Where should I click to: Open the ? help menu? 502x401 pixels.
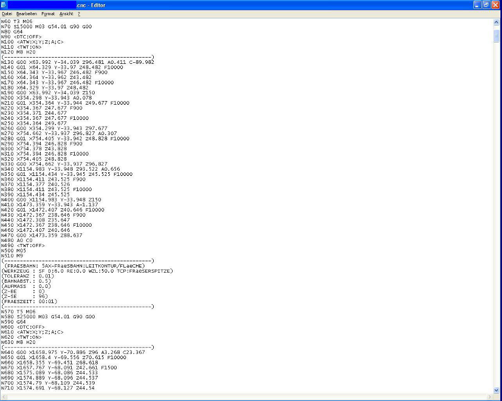pyautogui.click(x=79, y=14)
